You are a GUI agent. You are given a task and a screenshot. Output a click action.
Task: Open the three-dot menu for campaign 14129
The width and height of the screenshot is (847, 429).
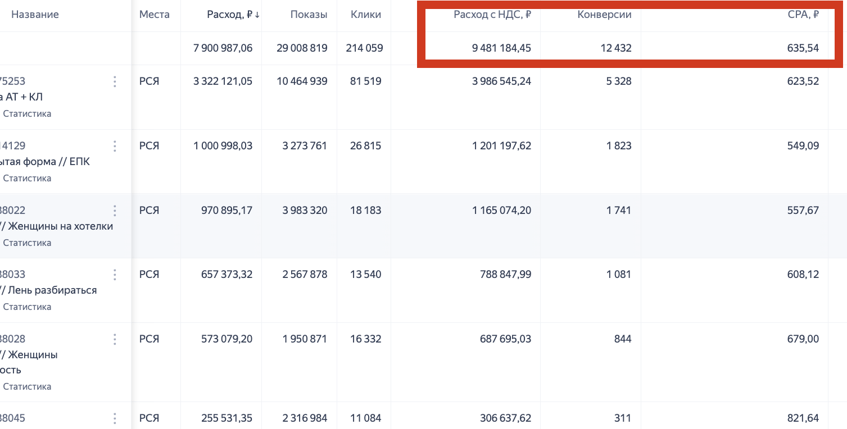pyautogui.click(x=115, y=147)
